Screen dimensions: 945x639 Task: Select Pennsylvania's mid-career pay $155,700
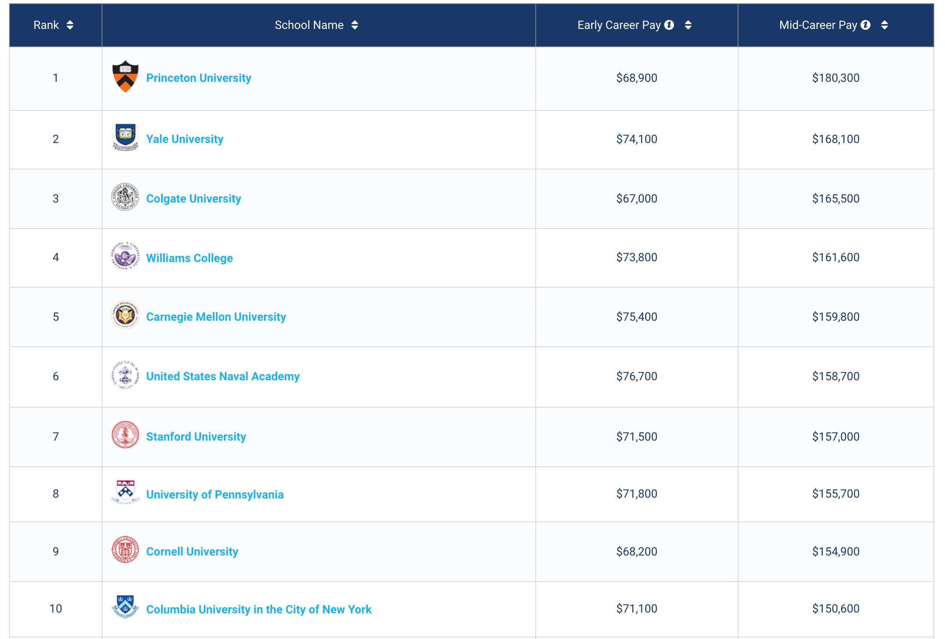click(836, 494)
